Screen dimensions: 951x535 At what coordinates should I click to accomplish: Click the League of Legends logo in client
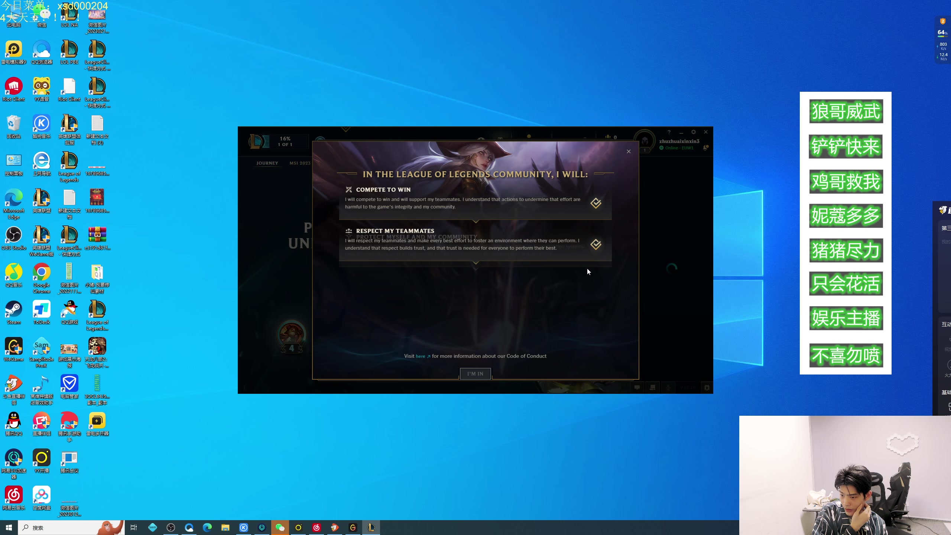[256, 141]
